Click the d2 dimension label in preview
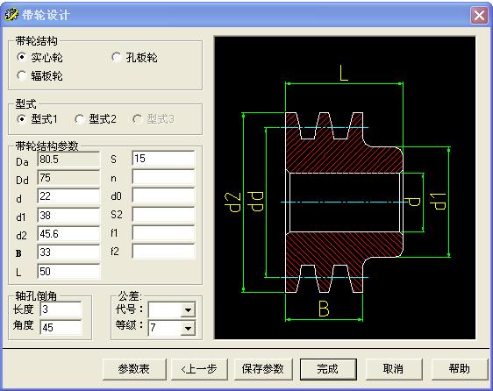493x391 pixels. [x=232, y=203]
